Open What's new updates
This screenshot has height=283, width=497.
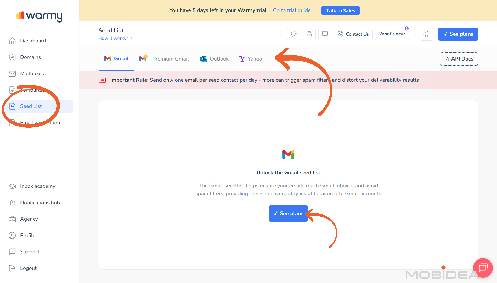(x=392, y=34)
